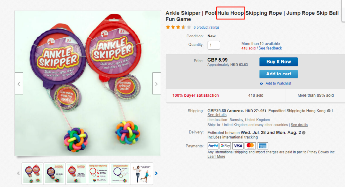Screen dimensions: 345x187
Task: Open shipping info help question-mark icon
Action: click(x=329, y=111)
